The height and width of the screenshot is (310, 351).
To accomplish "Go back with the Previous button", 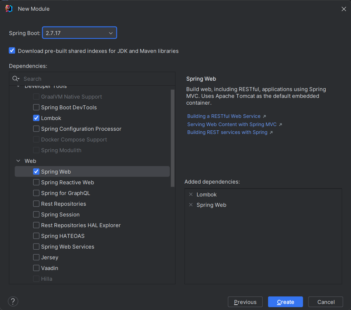I will [x=245, y=302].
